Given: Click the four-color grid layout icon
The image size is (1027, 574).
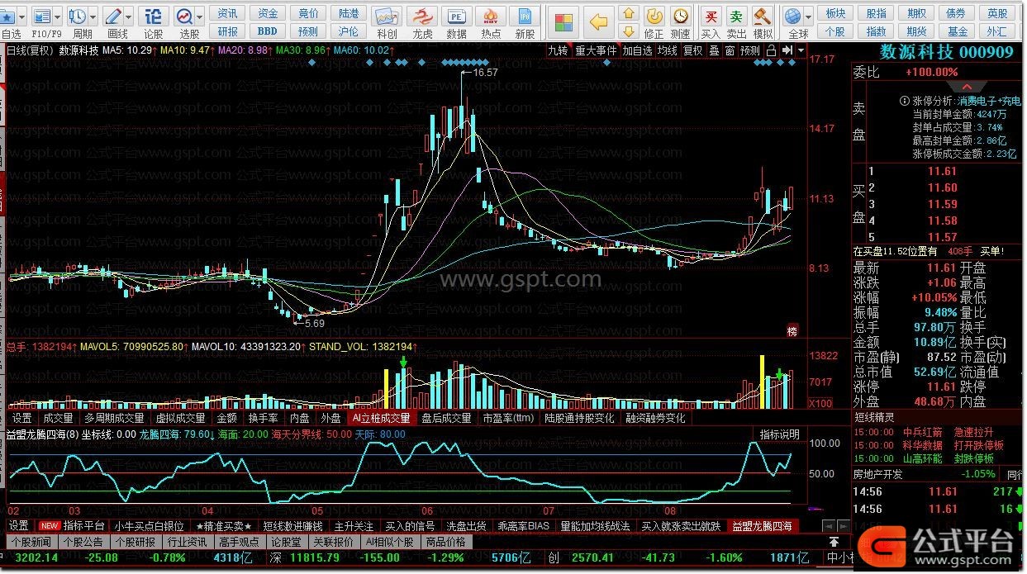Looking at the screenshot, I should coord(565,21).
